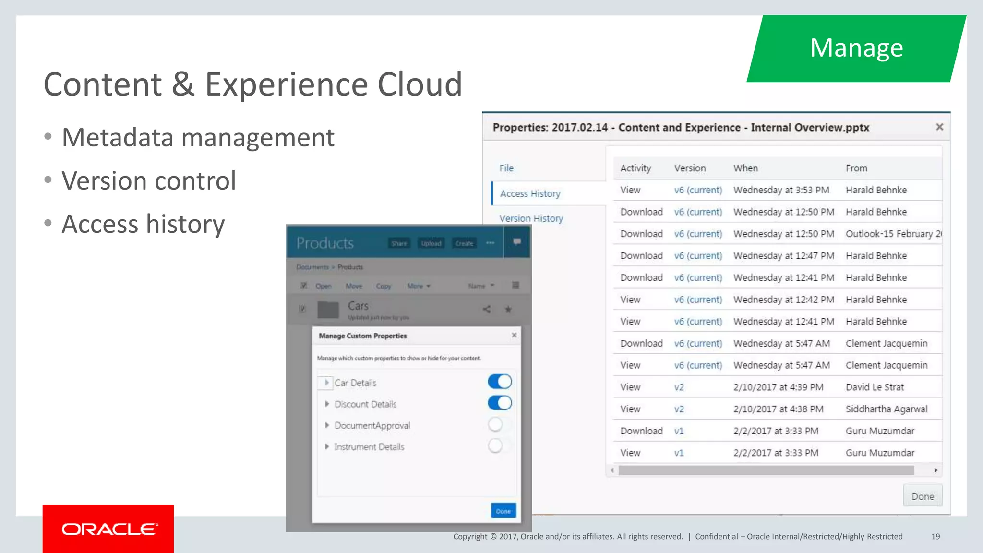Click the From column header
Screen dimensions: 983x553
point(856,168)
